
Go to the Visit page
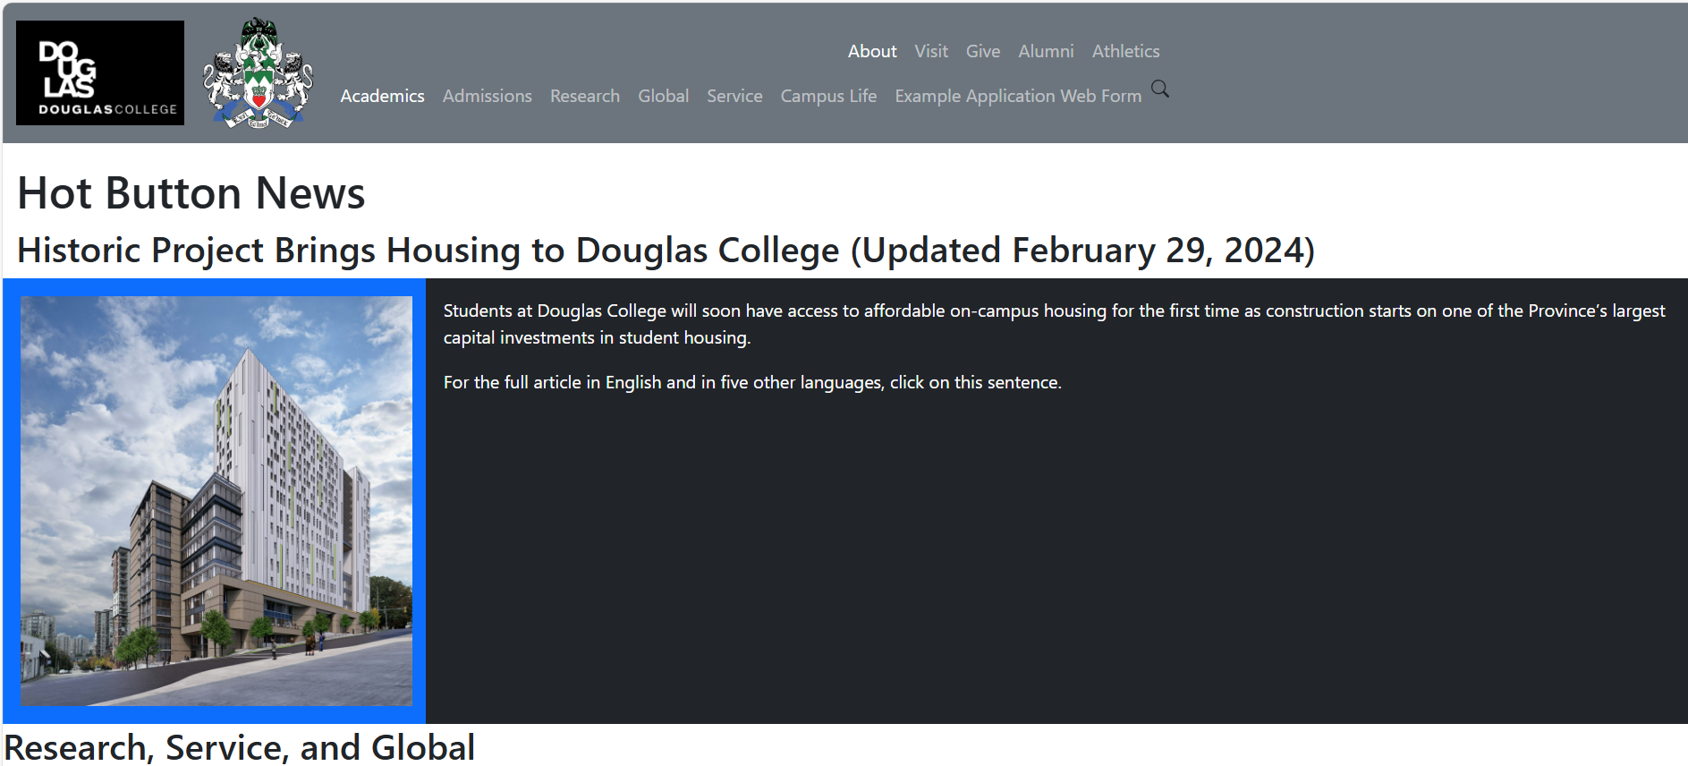coord(931,52)
